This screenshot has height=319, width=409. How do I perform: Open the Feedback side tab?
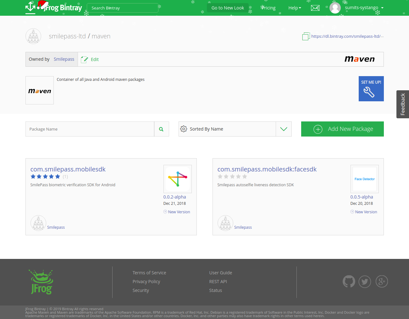tap(403, 104)
